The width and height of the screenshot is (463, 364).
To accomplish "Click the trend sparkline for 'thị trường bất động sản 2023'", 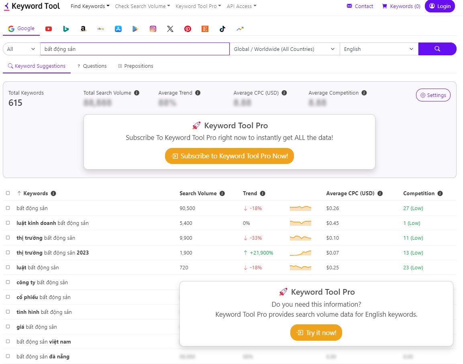I will click(x=301, y=253).
